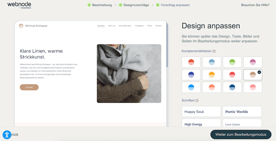Image resolution: width=276 pixels, height=141 pixels.
Task: Click the selected tan-brown color scheme
Action: 253,74
